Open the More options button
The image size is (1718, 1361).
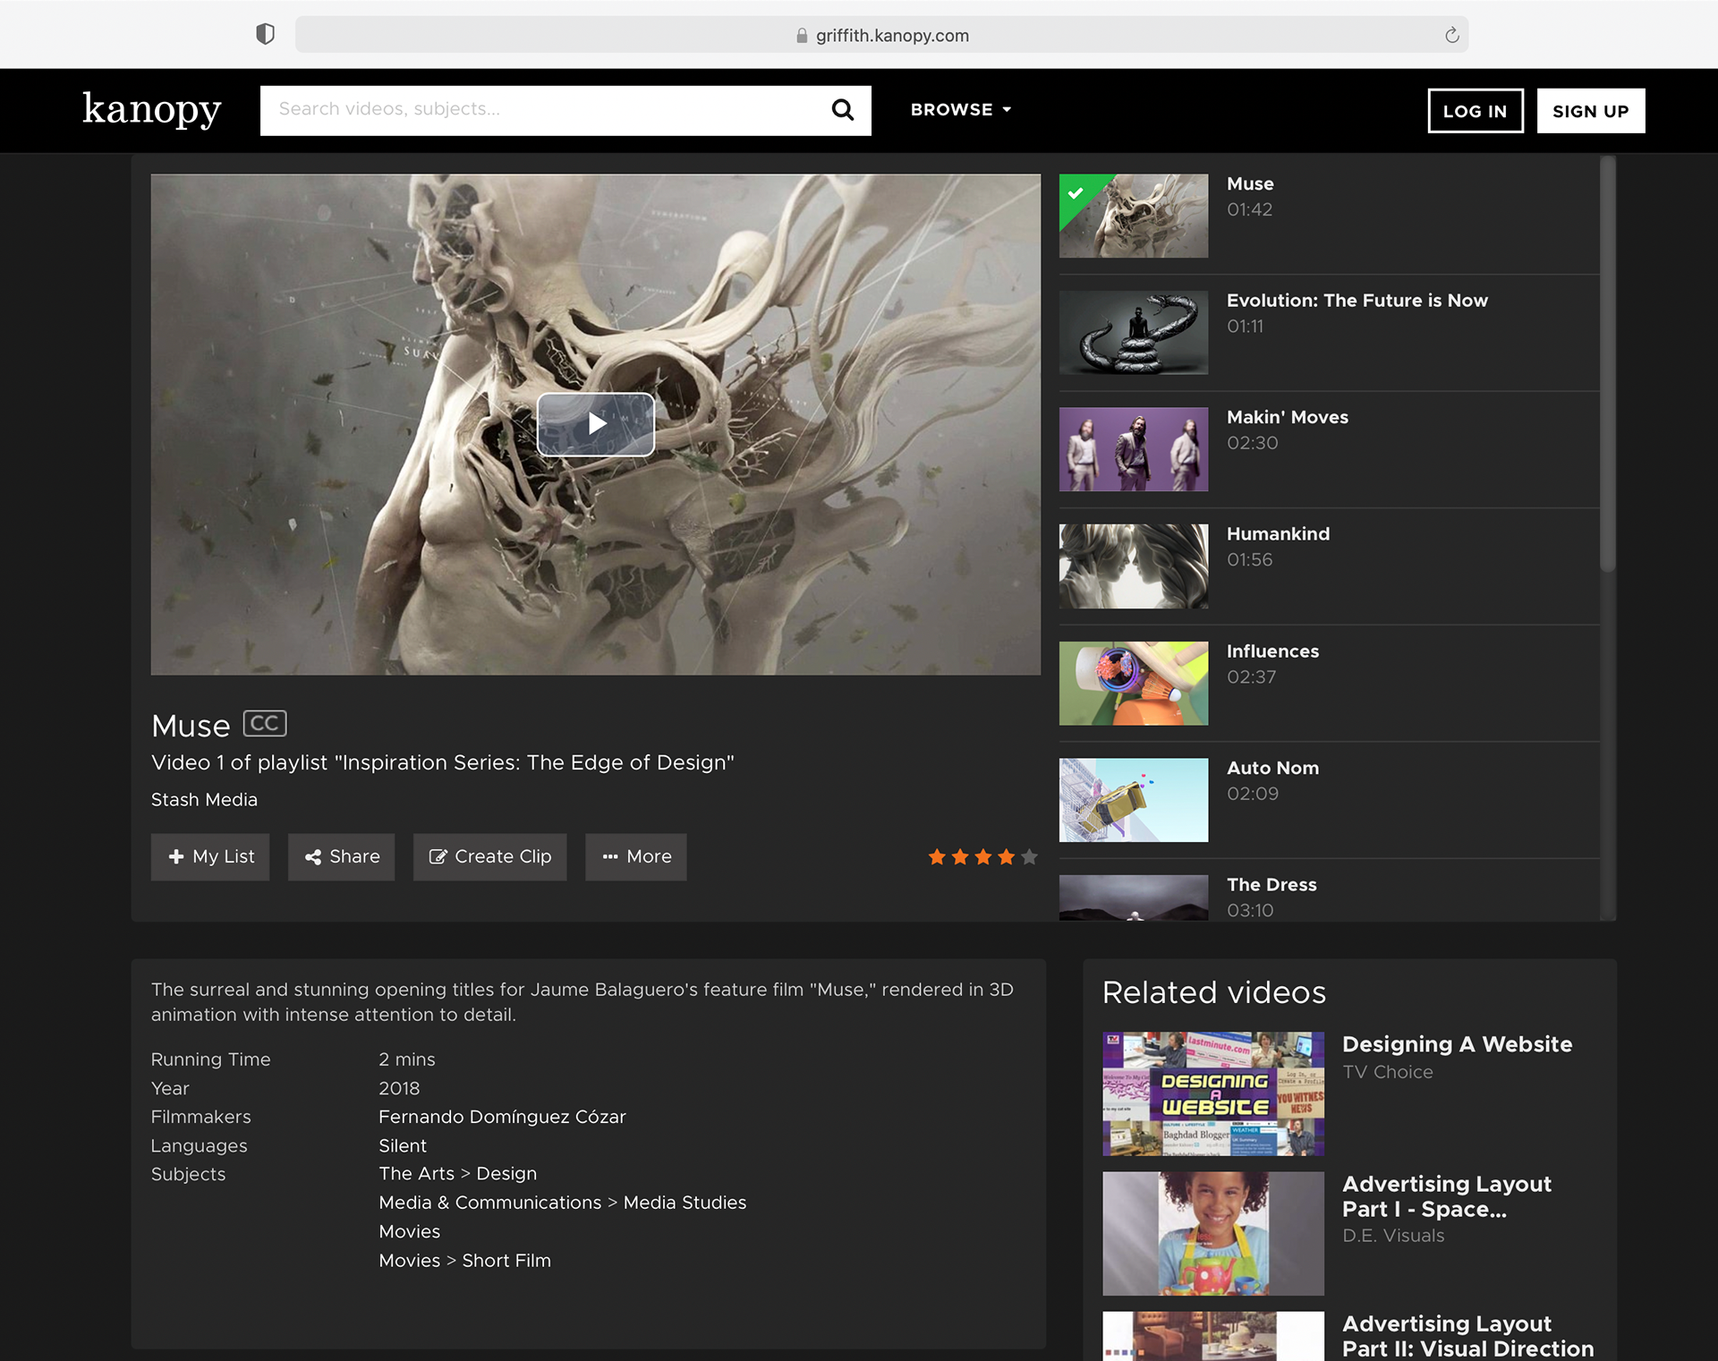(636, 857)
